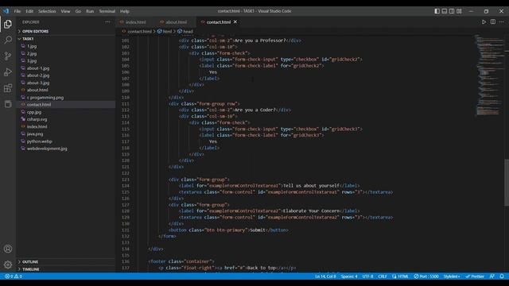Open the Search view in activity bar
The height and width of the screenshot is (286, 509).
(x=8, y=40)
